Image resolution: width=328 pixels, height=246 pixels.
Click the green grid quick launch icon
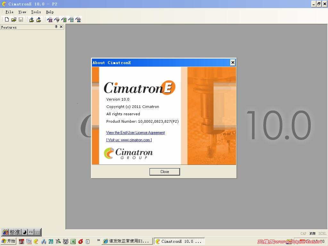(x=51, y=242)
